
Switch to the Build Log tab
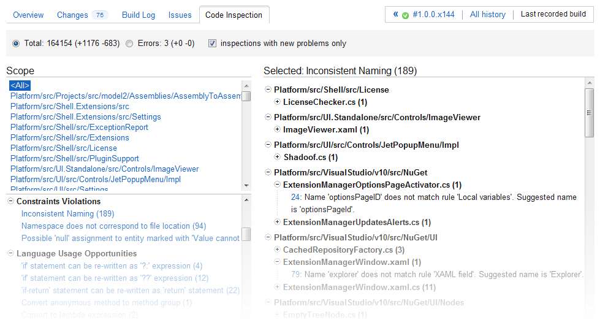(x=139, y=15)
